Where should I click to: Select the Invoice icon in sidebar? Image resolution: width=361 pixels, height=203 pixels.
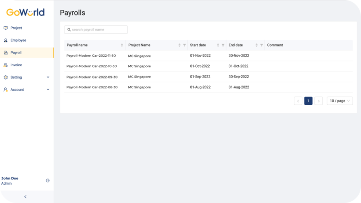pyautogui.click(x=6, y=65)
